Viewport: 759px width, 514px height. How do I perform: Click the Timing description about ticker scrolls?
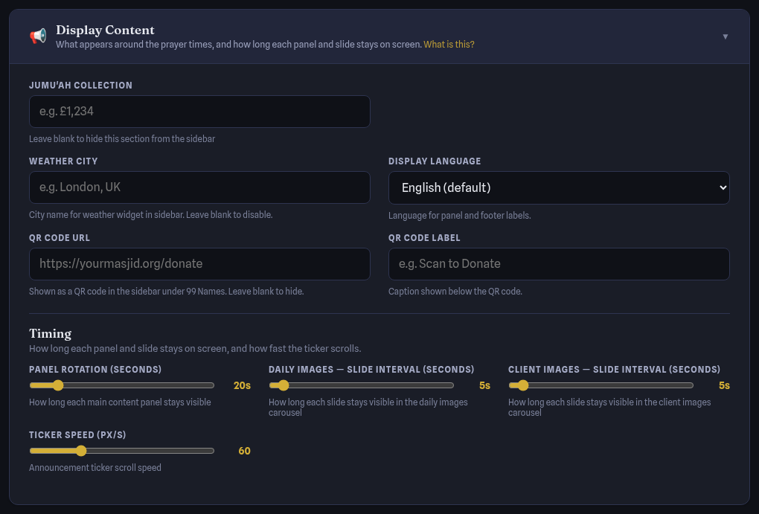tap(195, 348)
